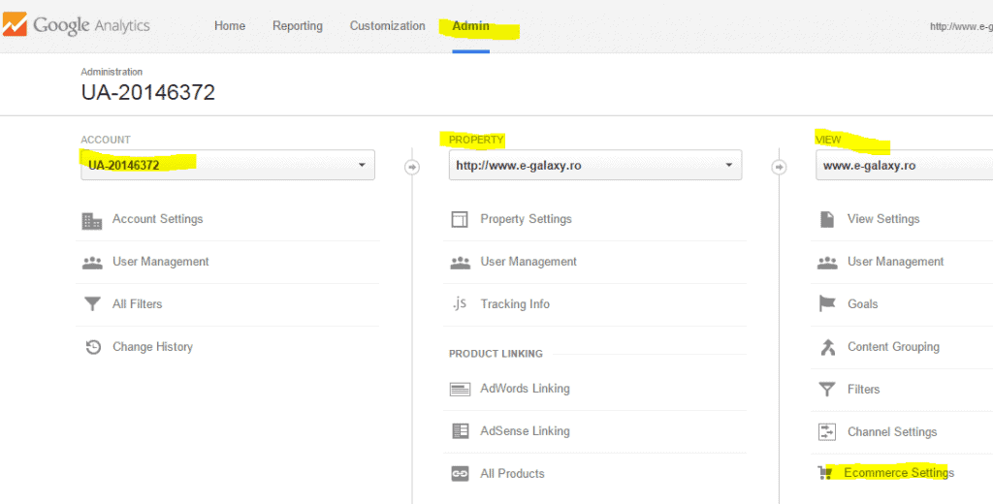
Task: Click the Google Analytics wordmark text
Action: click(x=91, y=26)
